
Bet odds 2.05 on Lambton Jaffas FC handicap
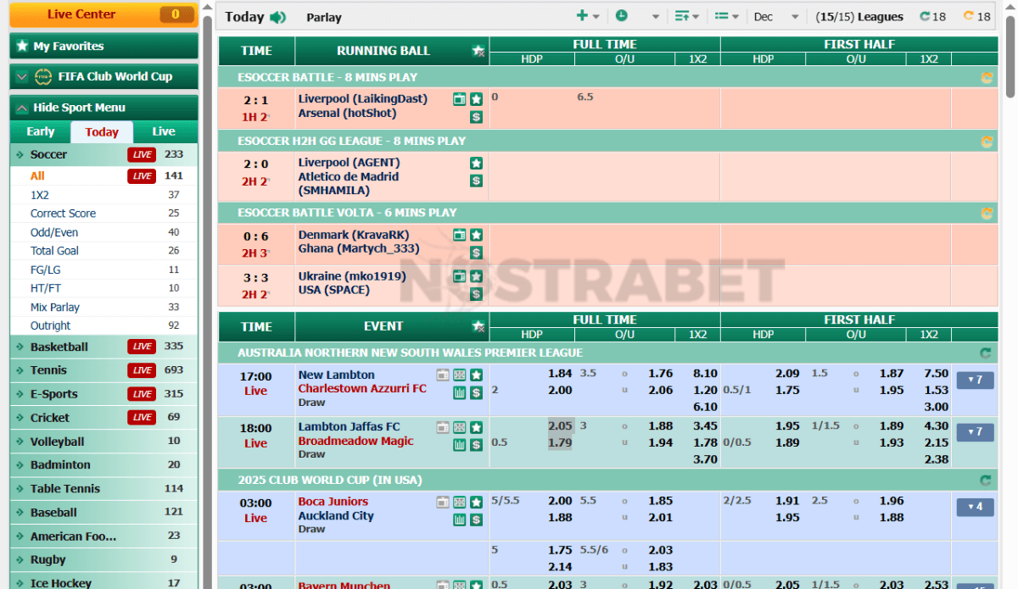pyautogui.click(x=560, y=426)
